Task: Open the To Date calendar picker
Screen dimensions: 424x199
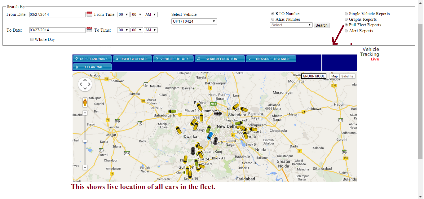Action: 89,30
